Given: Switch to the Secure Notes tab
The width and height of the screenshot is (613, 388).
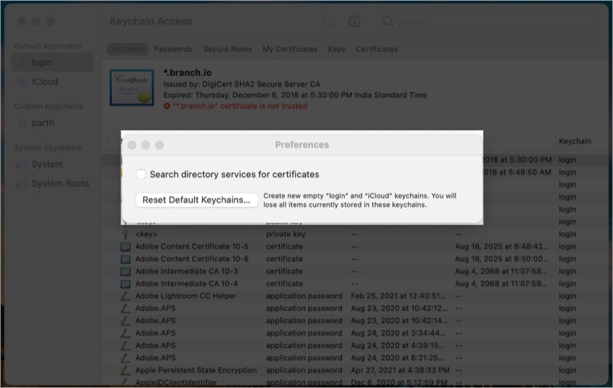Looking at the screenshot, I should click(227, 49).
